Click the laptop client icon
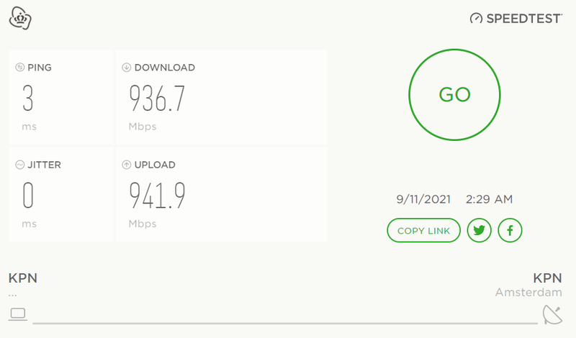 pyautogui.click(x=17, y=314)
